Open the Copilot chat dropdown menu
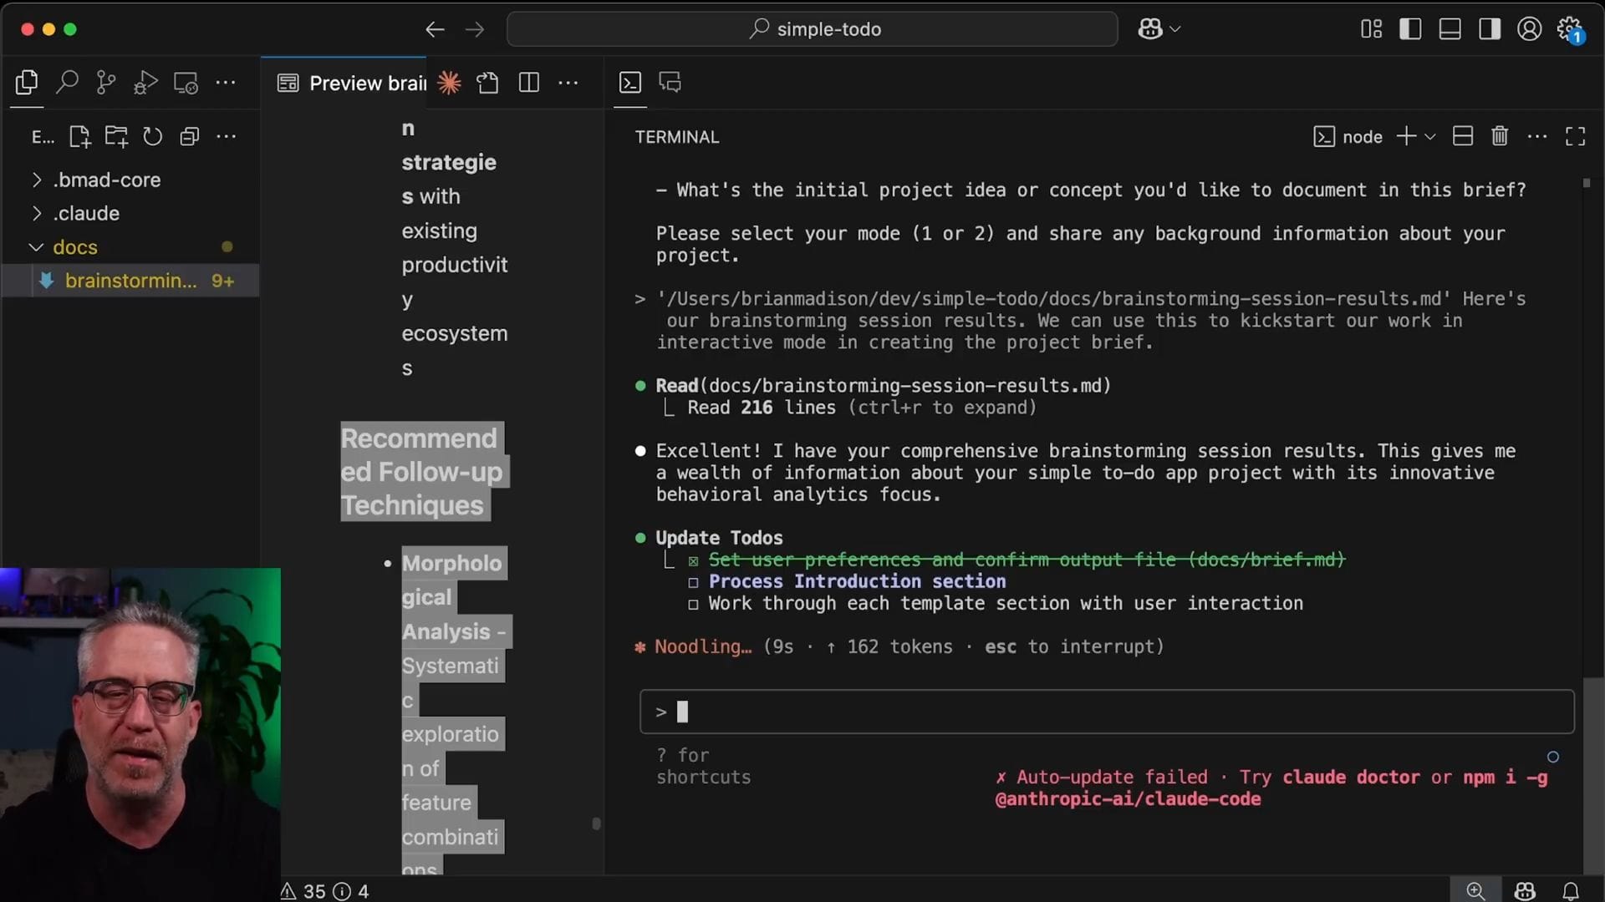 tap(1175, 29)
